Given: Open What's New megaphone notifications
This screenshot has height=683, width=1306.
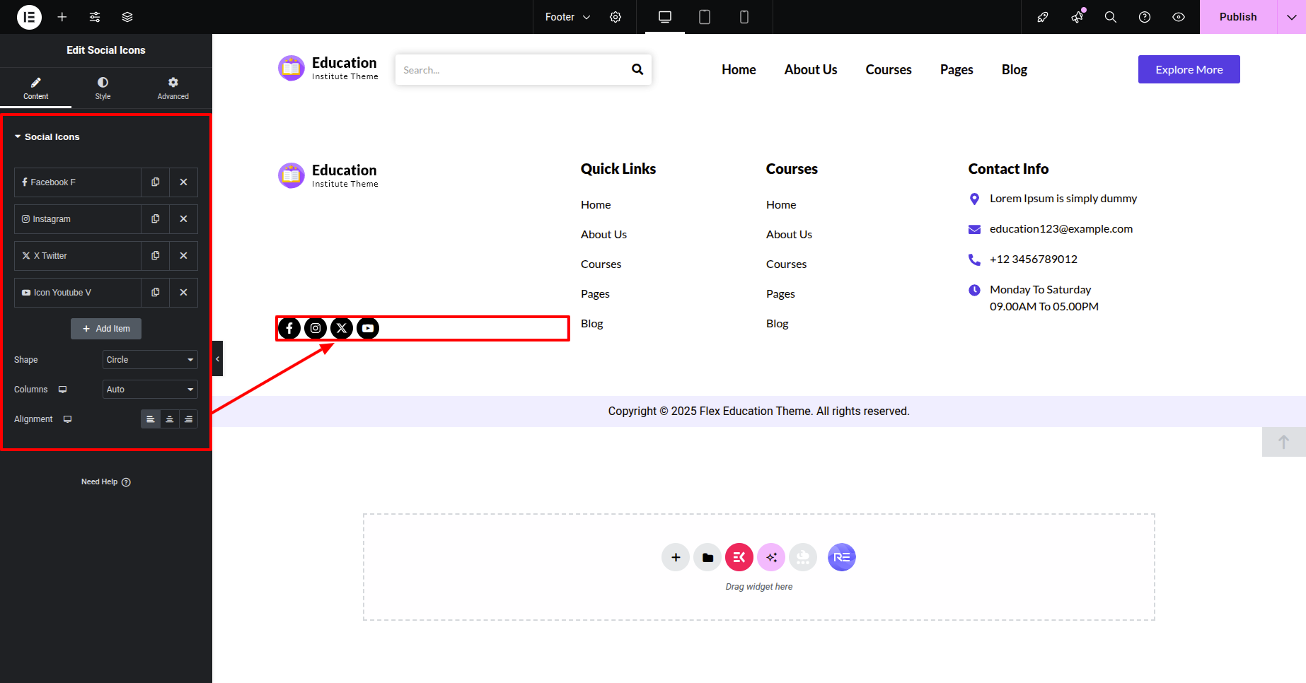Looking at the screenshot, I should click(1077, 17).
